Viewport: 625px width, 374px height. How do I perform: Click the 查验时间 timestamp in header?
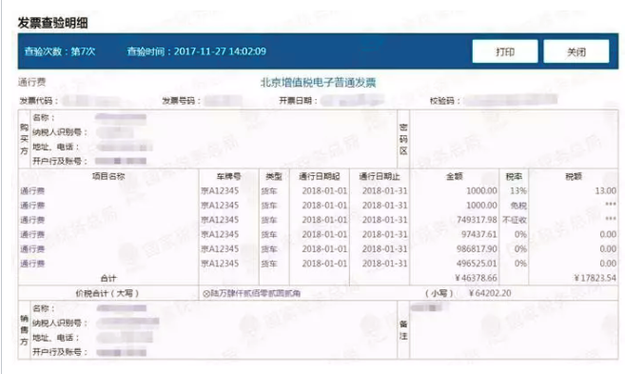click(x=197, y=51)
